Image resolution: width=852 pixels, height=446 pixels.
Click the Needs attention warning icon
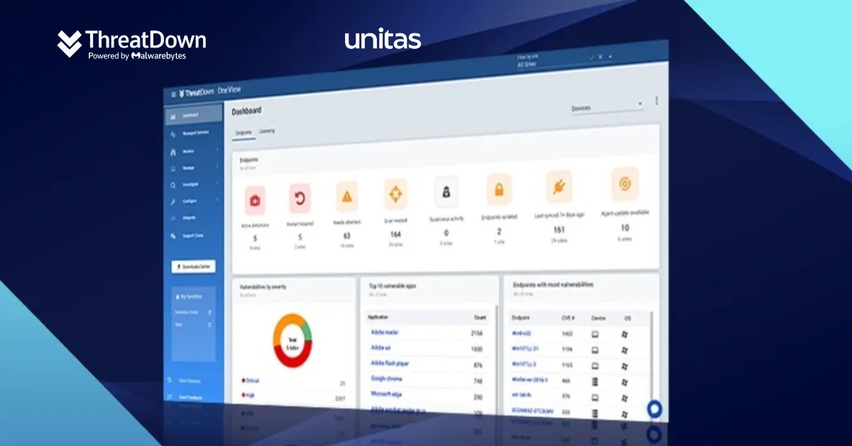(346, 197)
